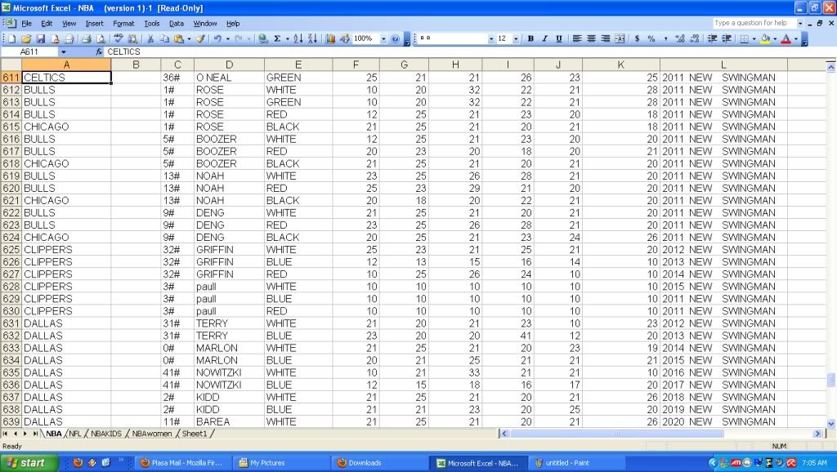Select the Format Painter brush
Viewport: 837px width, 472px height.
(x=200, y=39)
